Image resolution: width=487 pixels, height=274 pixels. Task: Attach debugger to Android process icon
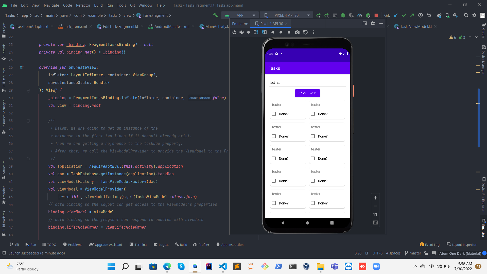pyautogui.click(x=368, y=15)
